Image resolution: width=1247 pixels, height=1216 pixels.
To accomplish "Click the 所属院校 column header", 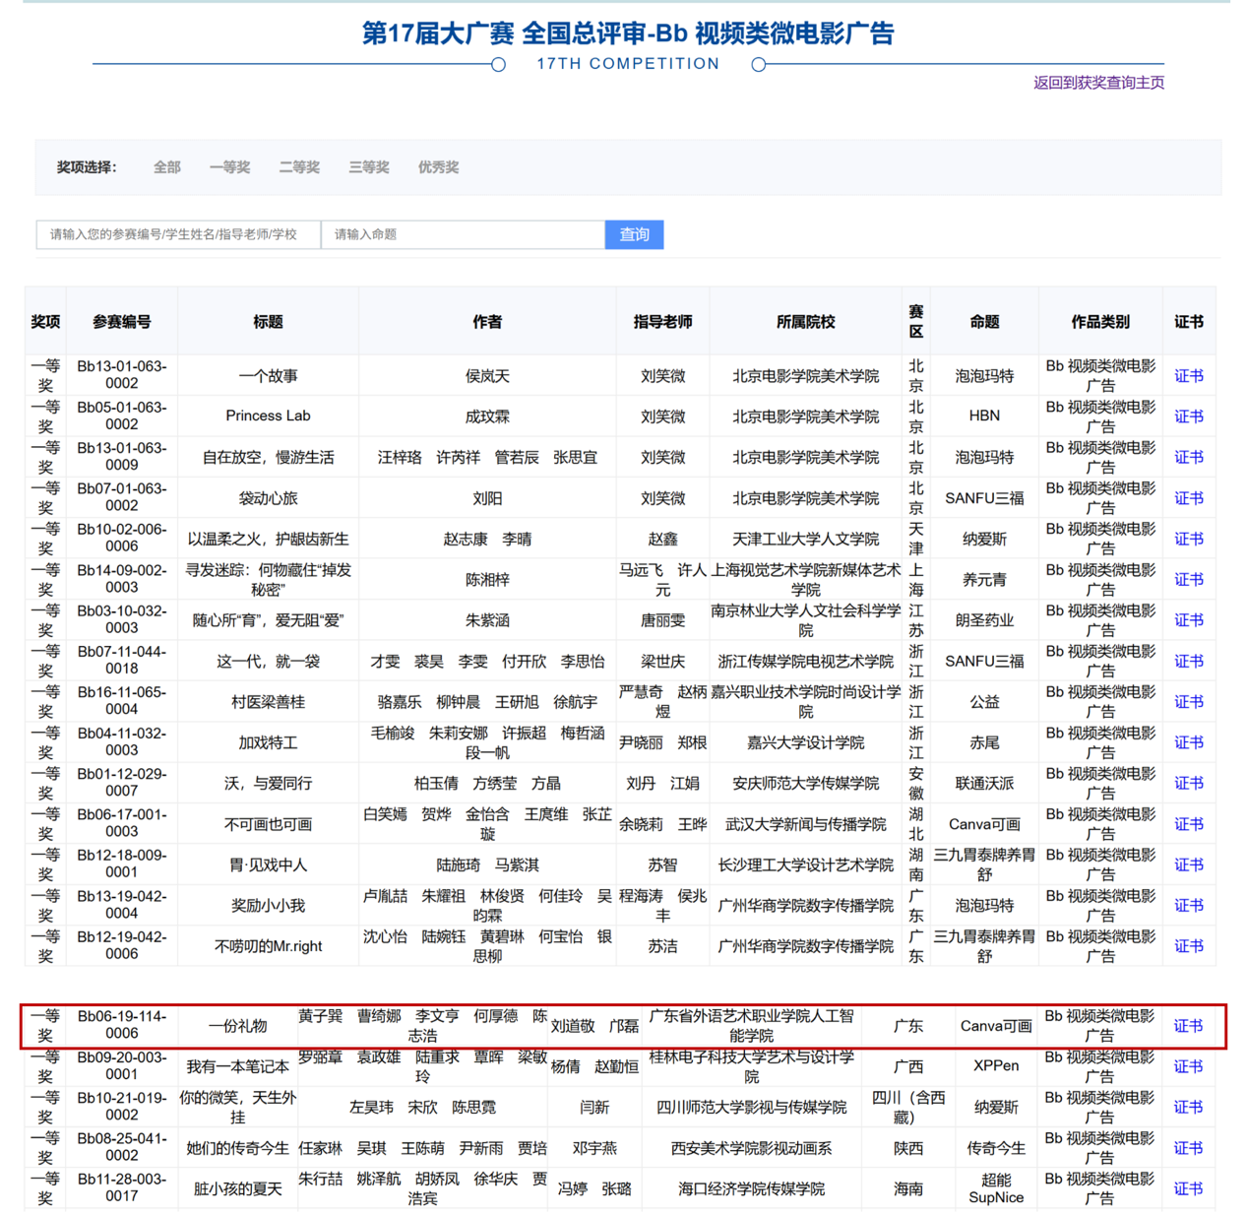I will click(805, 322).
